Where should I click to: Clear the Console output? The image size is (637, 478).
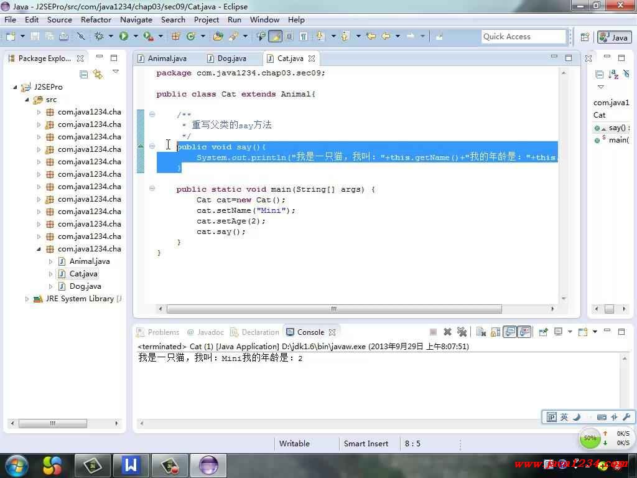coord(481,332)
